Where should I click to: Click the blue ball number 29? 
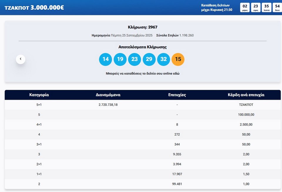(x=149, y=59)
